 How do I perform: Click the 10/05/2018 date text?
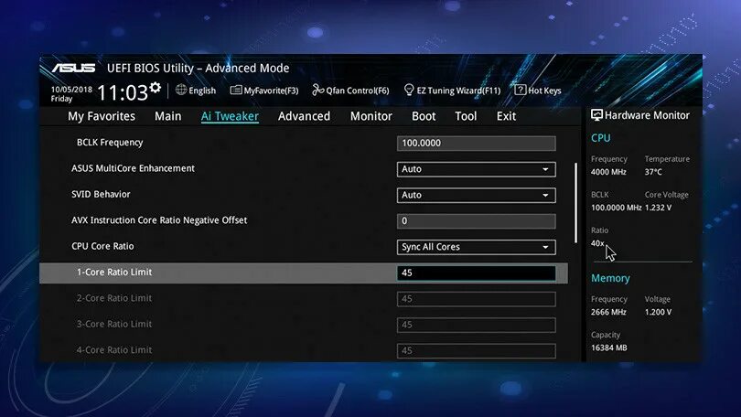(71, 90)
